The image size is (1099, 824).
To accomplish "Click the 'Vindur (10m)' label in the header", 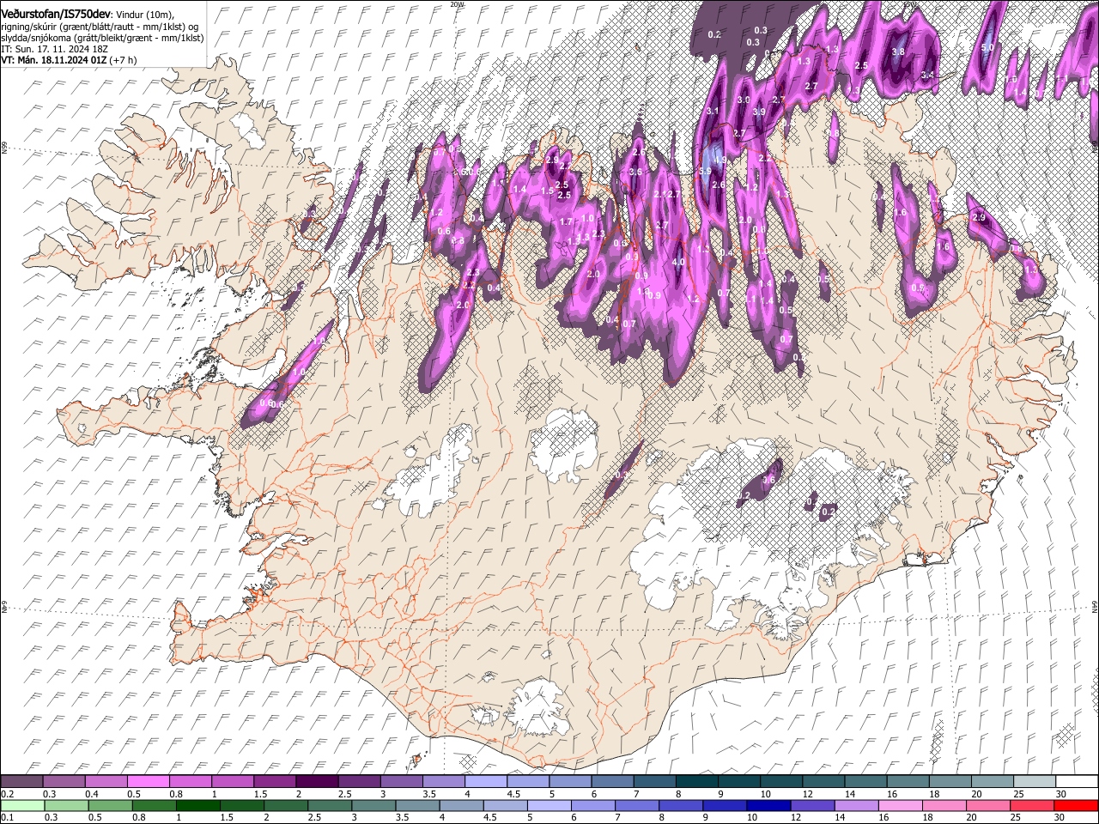I will (145, 14).
